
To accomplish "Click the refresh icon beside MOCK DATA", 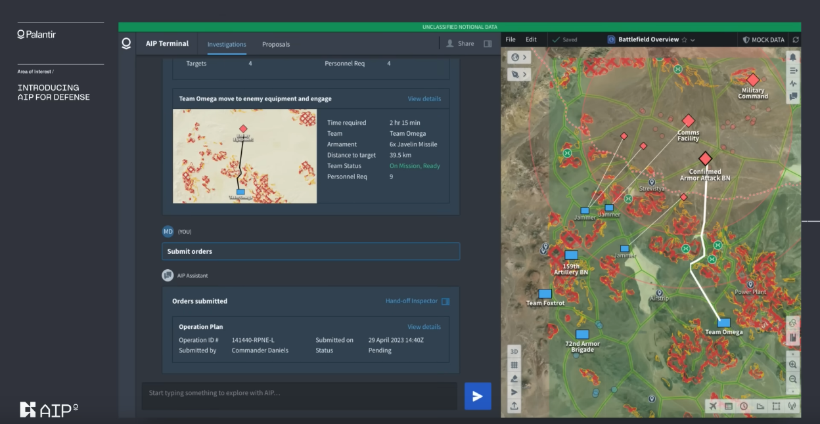I will pos(796,40).
